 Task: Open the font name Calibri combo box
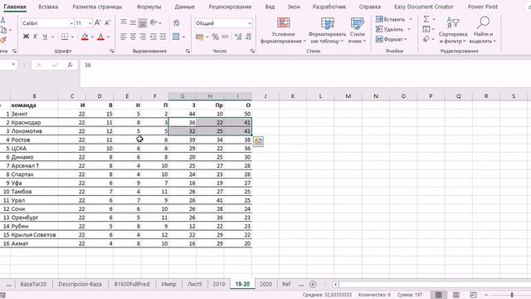coord(47,23)
